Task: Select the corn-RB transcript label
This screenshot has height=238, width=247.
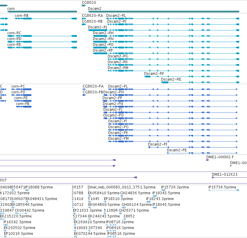Action: [x=21, y=16]
